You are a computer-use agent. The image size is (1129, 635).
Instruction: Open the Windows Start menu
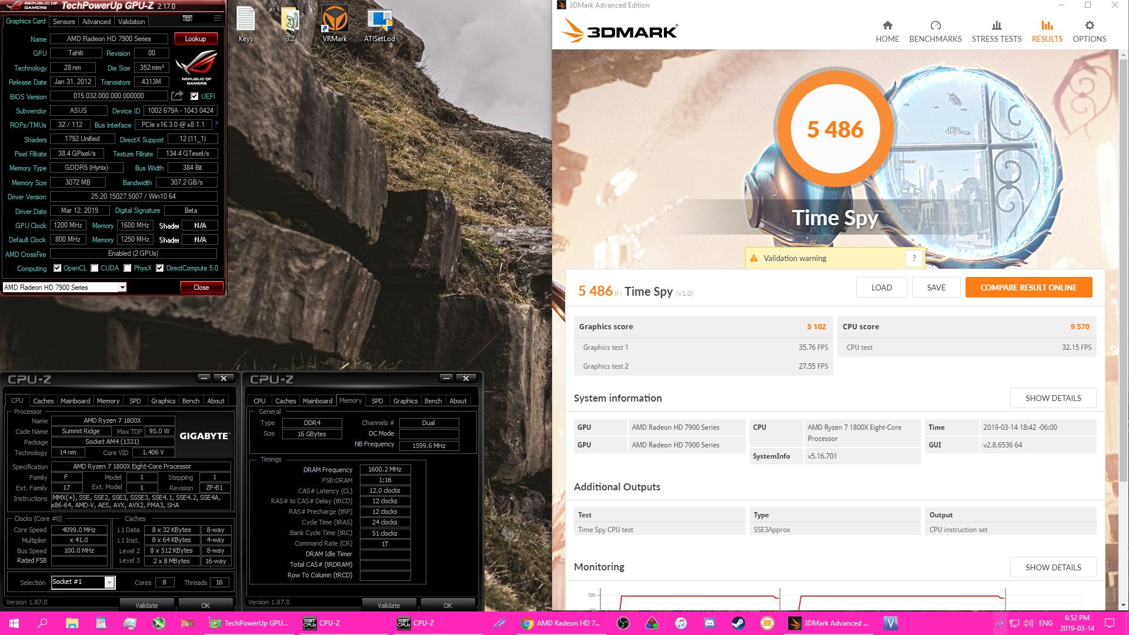[x=14, y=623]
